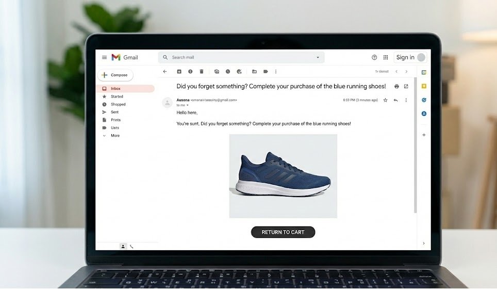497x290 pixels.
Task: Open the toolbar more options menu
Action: pos(276,72)
